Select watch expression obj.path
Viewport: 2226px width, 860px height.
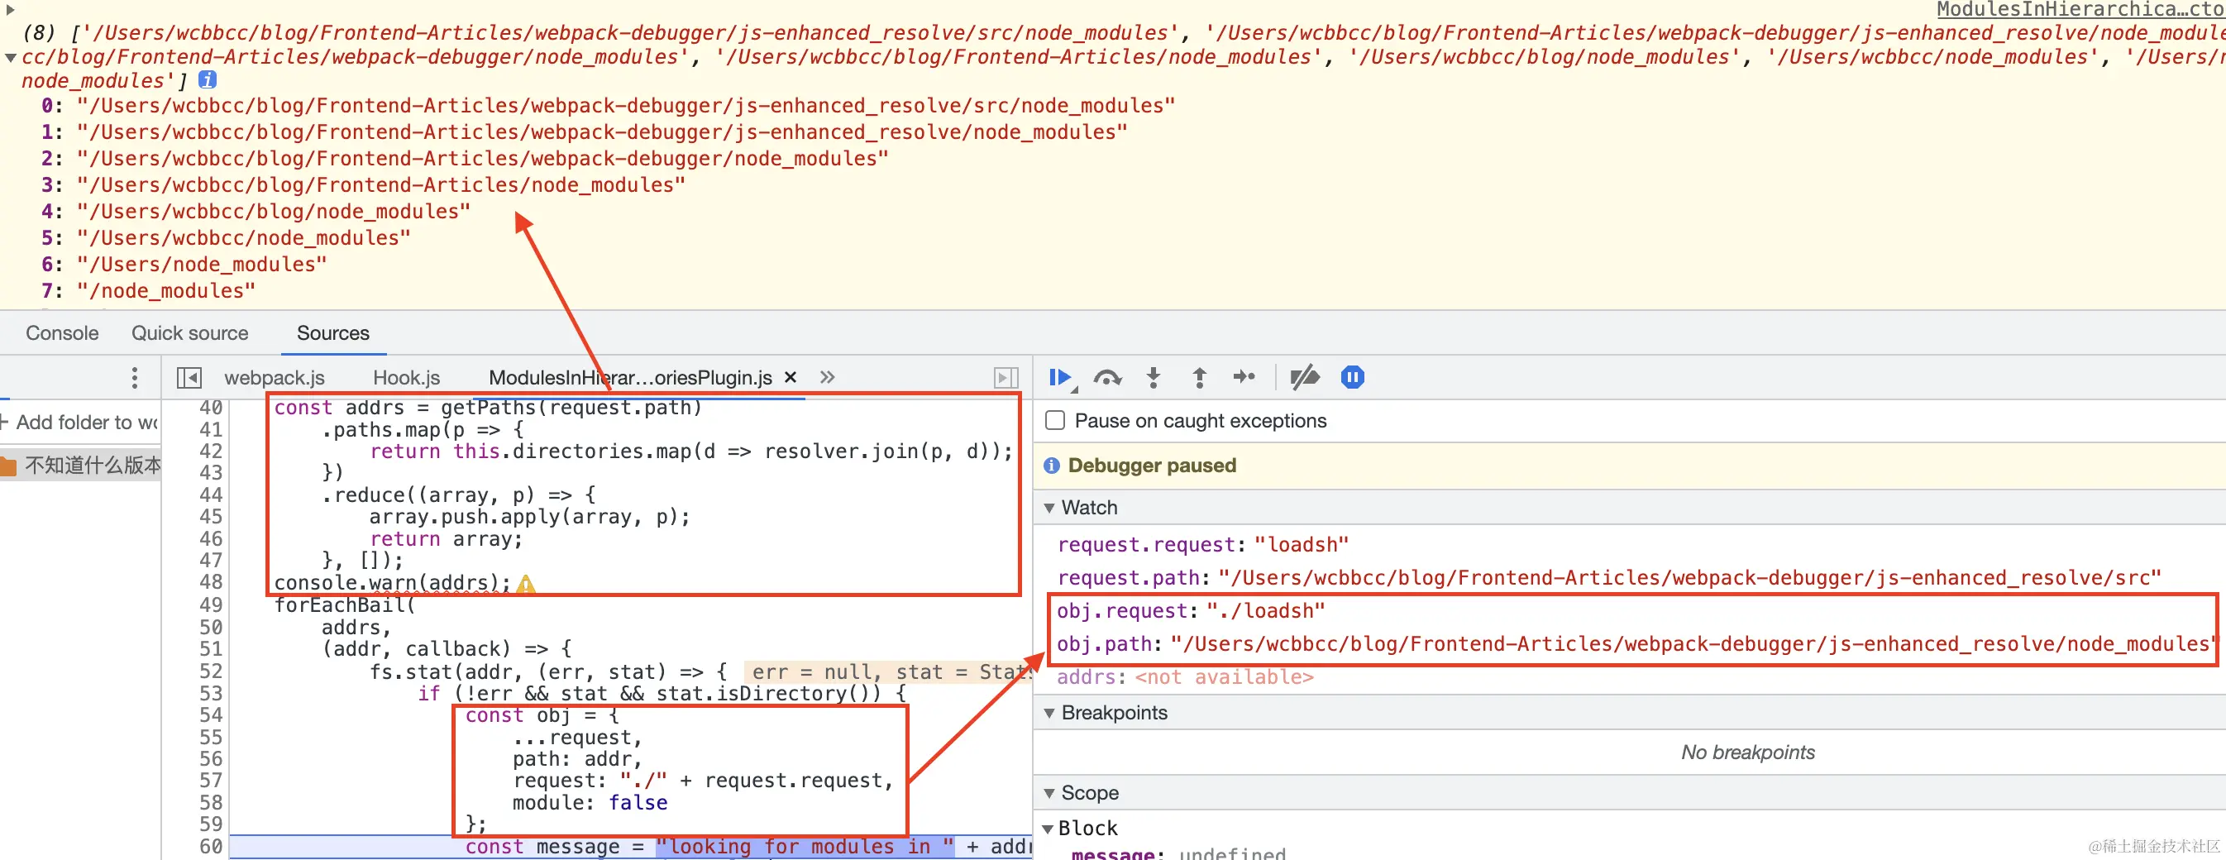[x=1634, y=644]
